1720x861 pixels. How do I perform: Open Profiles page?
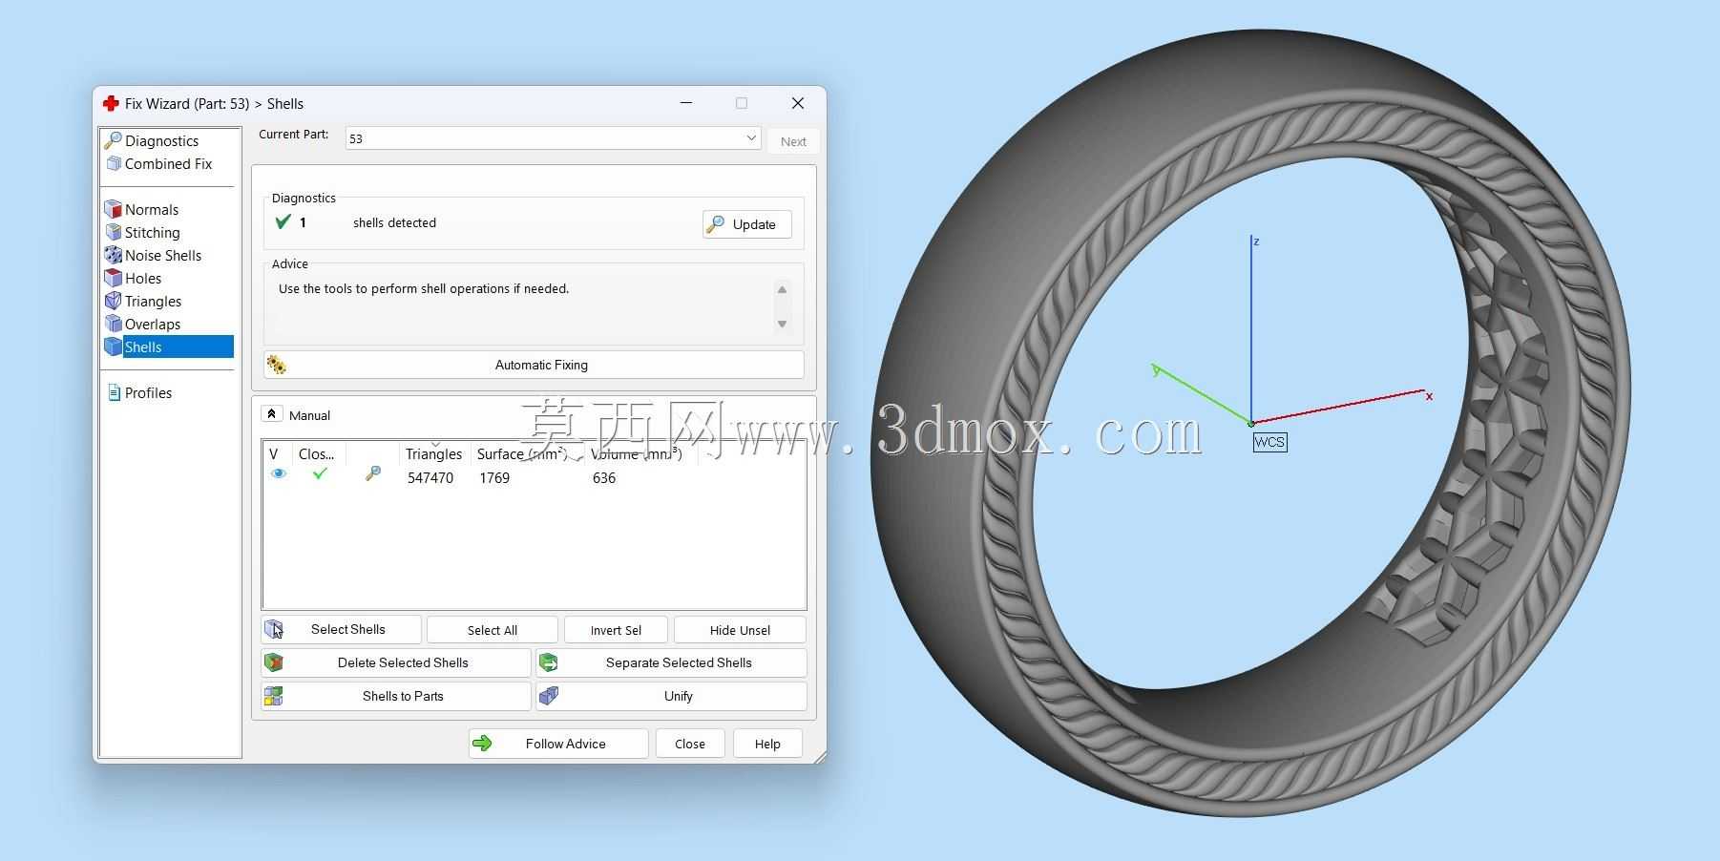click(148, 393)
